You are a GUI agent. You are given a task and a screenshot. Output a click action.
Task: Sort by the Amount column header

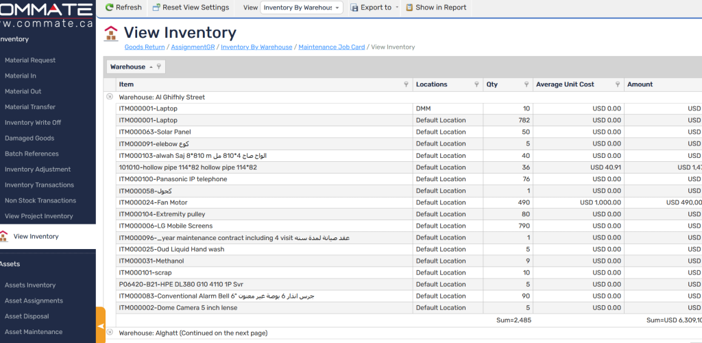tap(640, 84)
